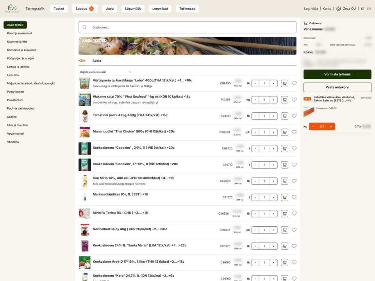Favorite Mirin Fu Teriou heart icon
The height and width of the screenshot is (281, 375).
pyautogui.click(x=294, y=213)
